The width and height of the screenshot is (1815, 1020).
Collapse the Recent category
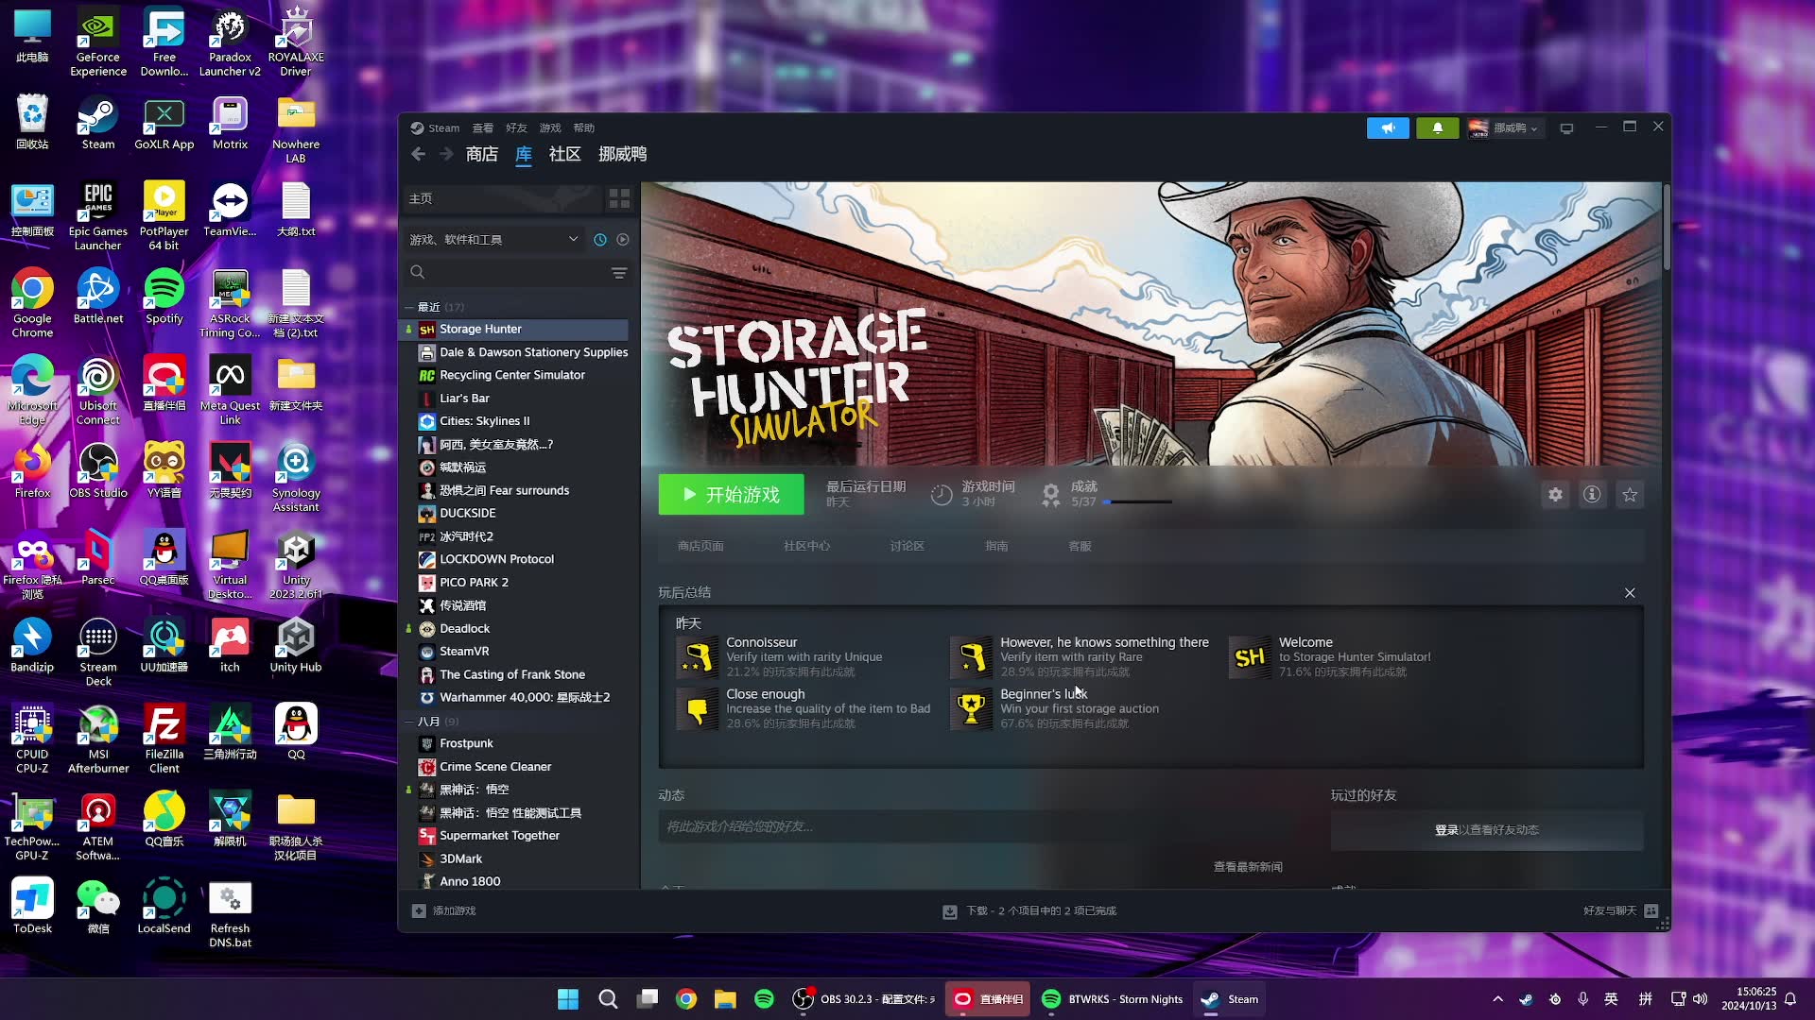[409, 307]
